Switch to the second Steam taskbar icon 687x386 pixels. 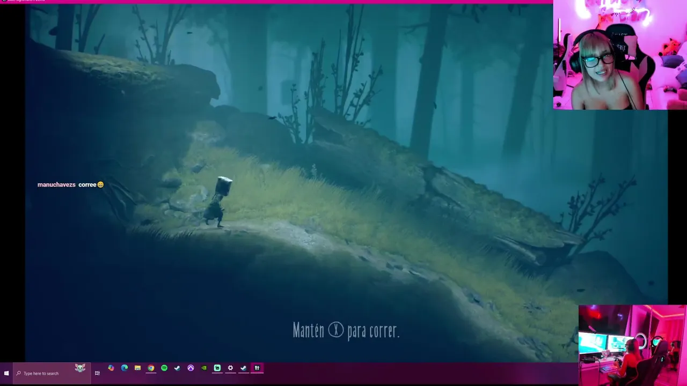[x=244, y=368]
